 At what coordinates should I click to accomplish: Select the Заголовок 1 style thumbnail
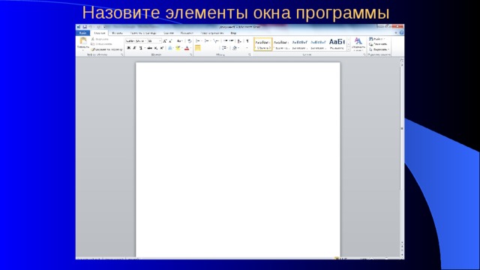[299, 44]
